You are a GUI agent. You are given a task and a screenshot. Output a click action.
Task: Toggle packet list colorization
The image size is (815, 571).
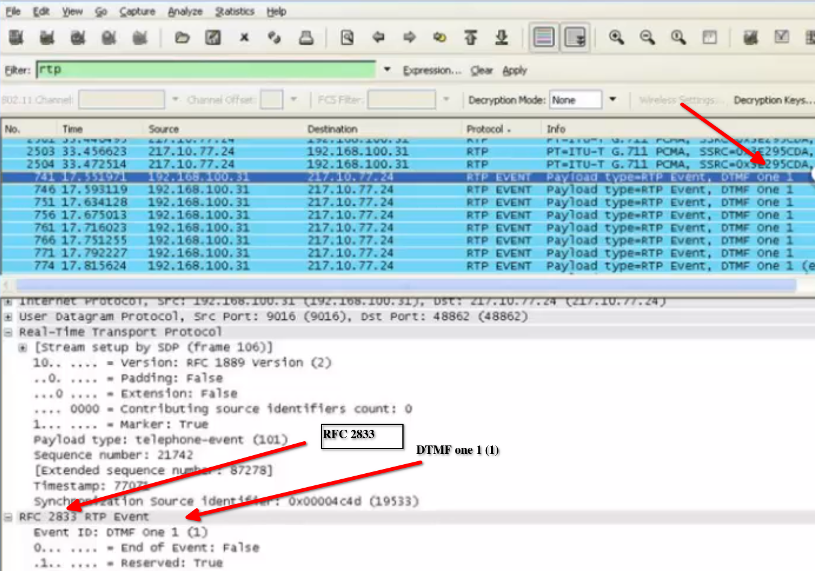[x=544, y=38]
